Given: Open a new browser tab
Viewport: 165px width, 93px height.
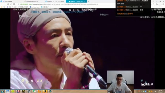Looking at the screenshot, I should tap(89, 1).
